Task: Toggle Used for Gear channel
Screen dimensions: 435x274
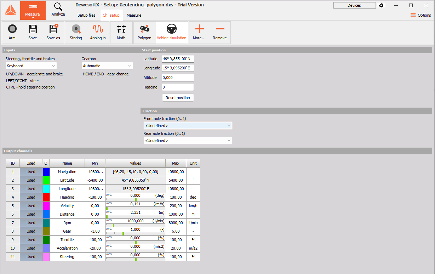Action: [31, 231]
